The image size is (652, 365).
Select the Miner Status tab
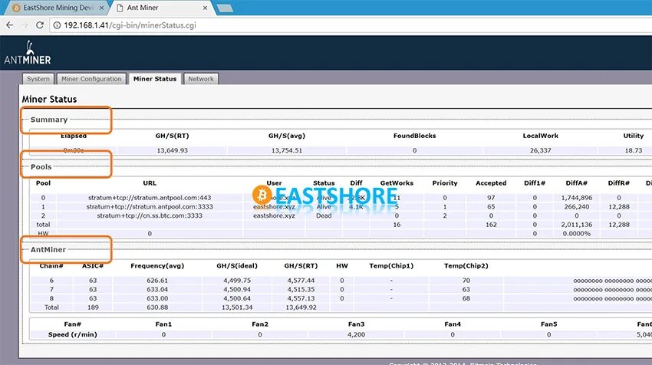coord(155,78)
